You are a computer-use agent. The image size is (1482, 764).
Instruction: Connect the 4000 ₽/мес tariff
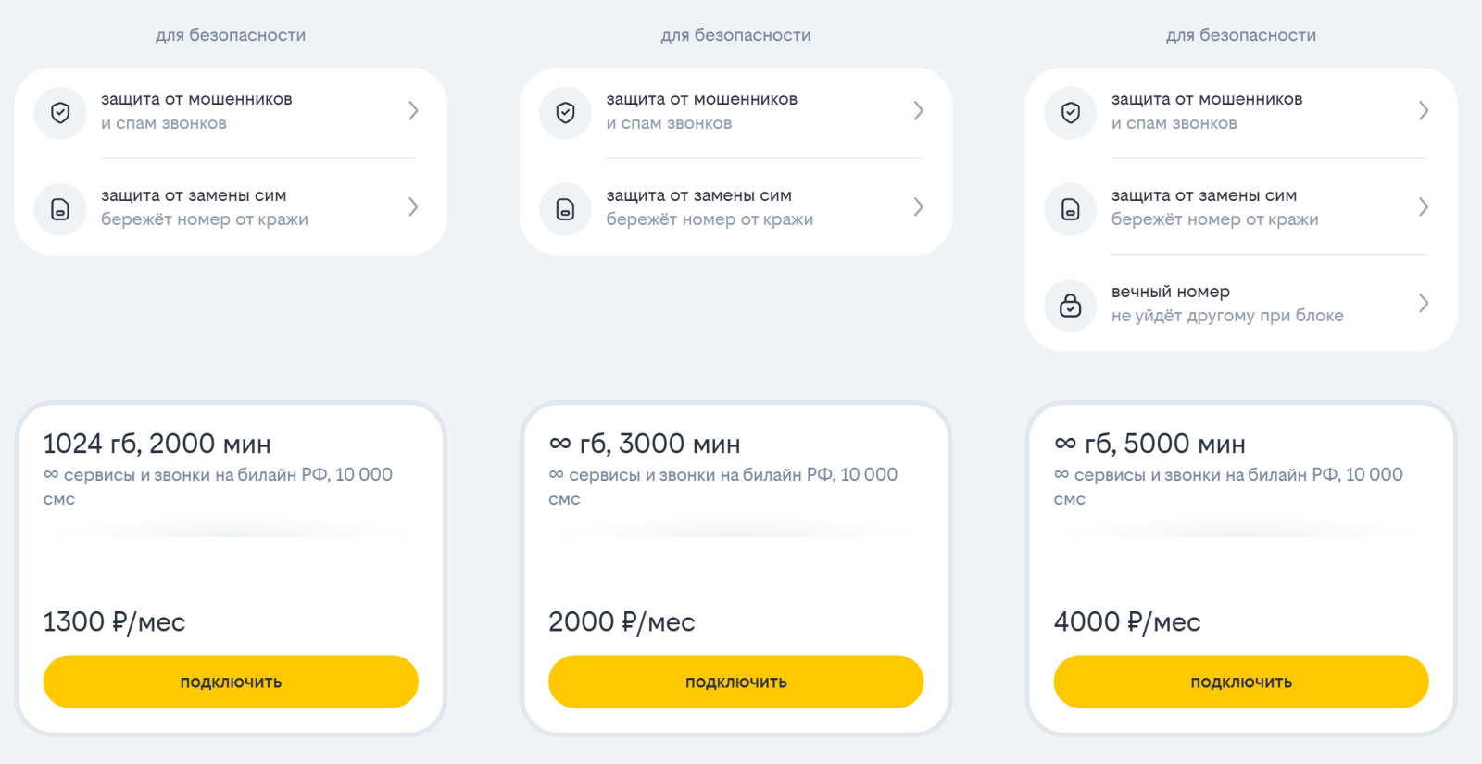[1241, 682]
